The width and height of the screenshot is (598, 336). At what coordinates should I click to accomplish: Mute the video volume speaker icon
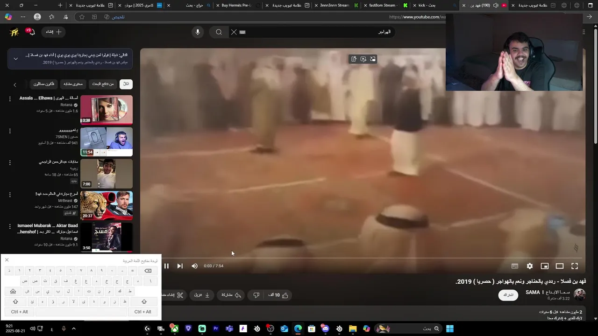click(x=194, y=266)
